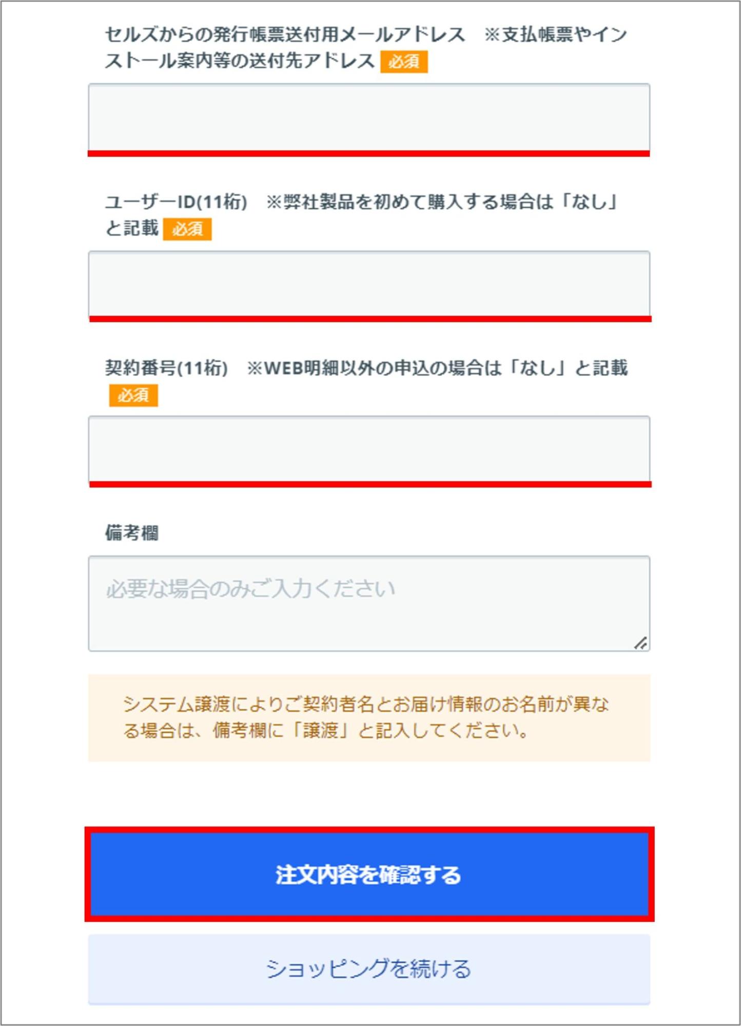
Task: Choose ショッピングを続ける to continue shopping
Action: [369, 969]
